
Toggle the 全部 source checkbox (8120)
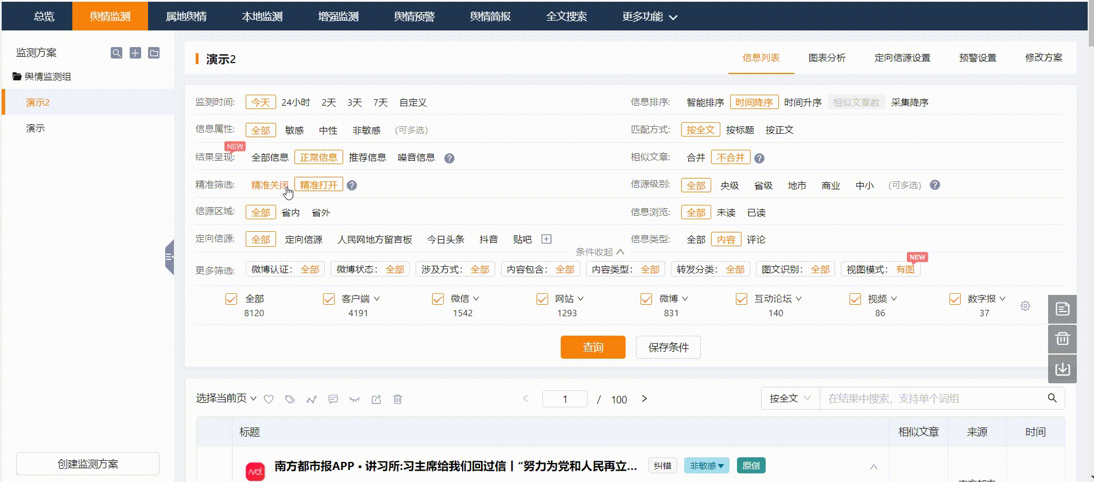[x=231, y=299]
